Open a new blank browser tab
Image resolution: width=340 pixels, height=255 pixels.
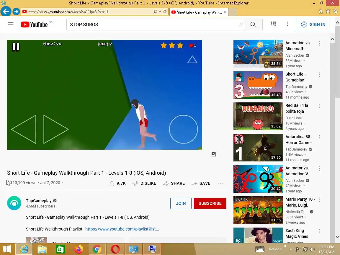coord(233,12)
